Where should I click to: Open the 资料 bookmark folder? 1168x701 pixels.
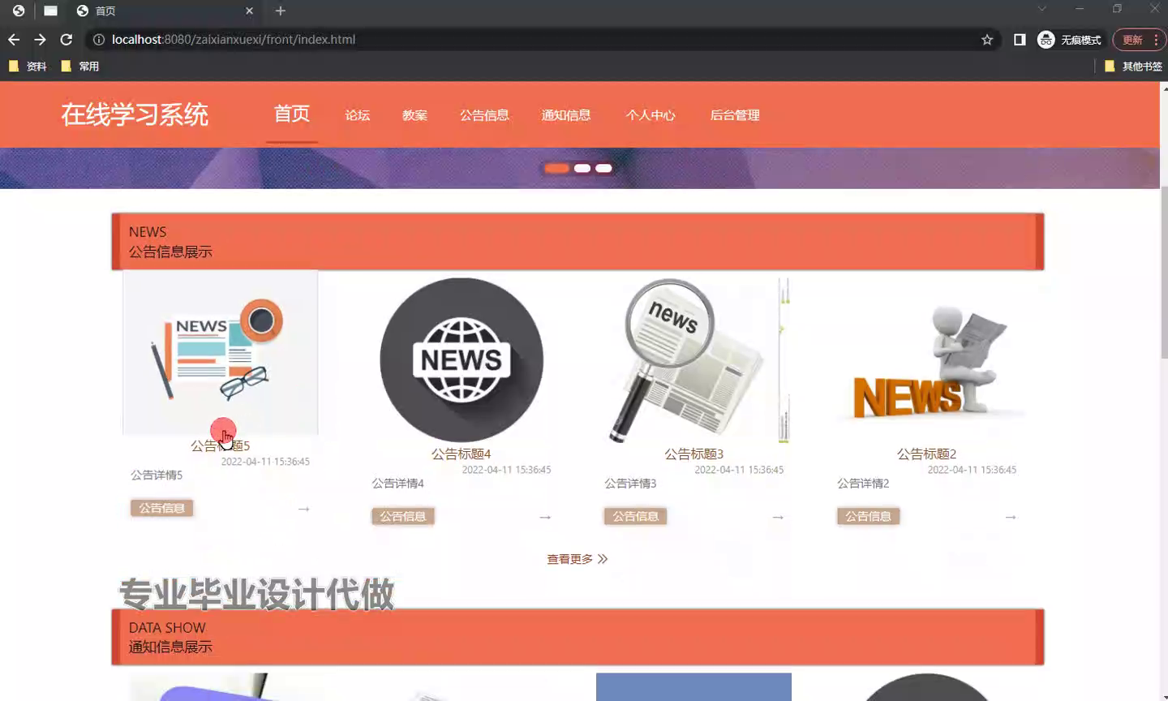pos(28,67)
